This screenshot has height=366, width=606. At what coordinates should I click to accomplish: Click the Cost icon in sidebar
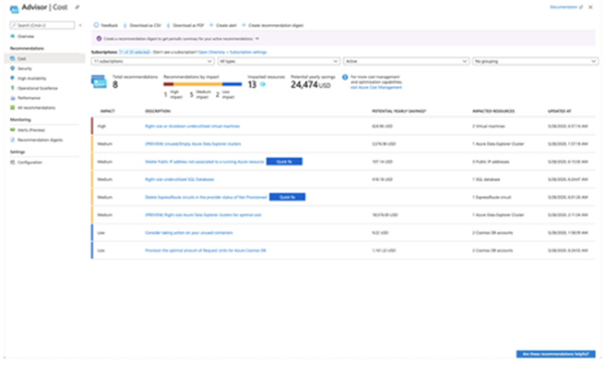(13, 58)
